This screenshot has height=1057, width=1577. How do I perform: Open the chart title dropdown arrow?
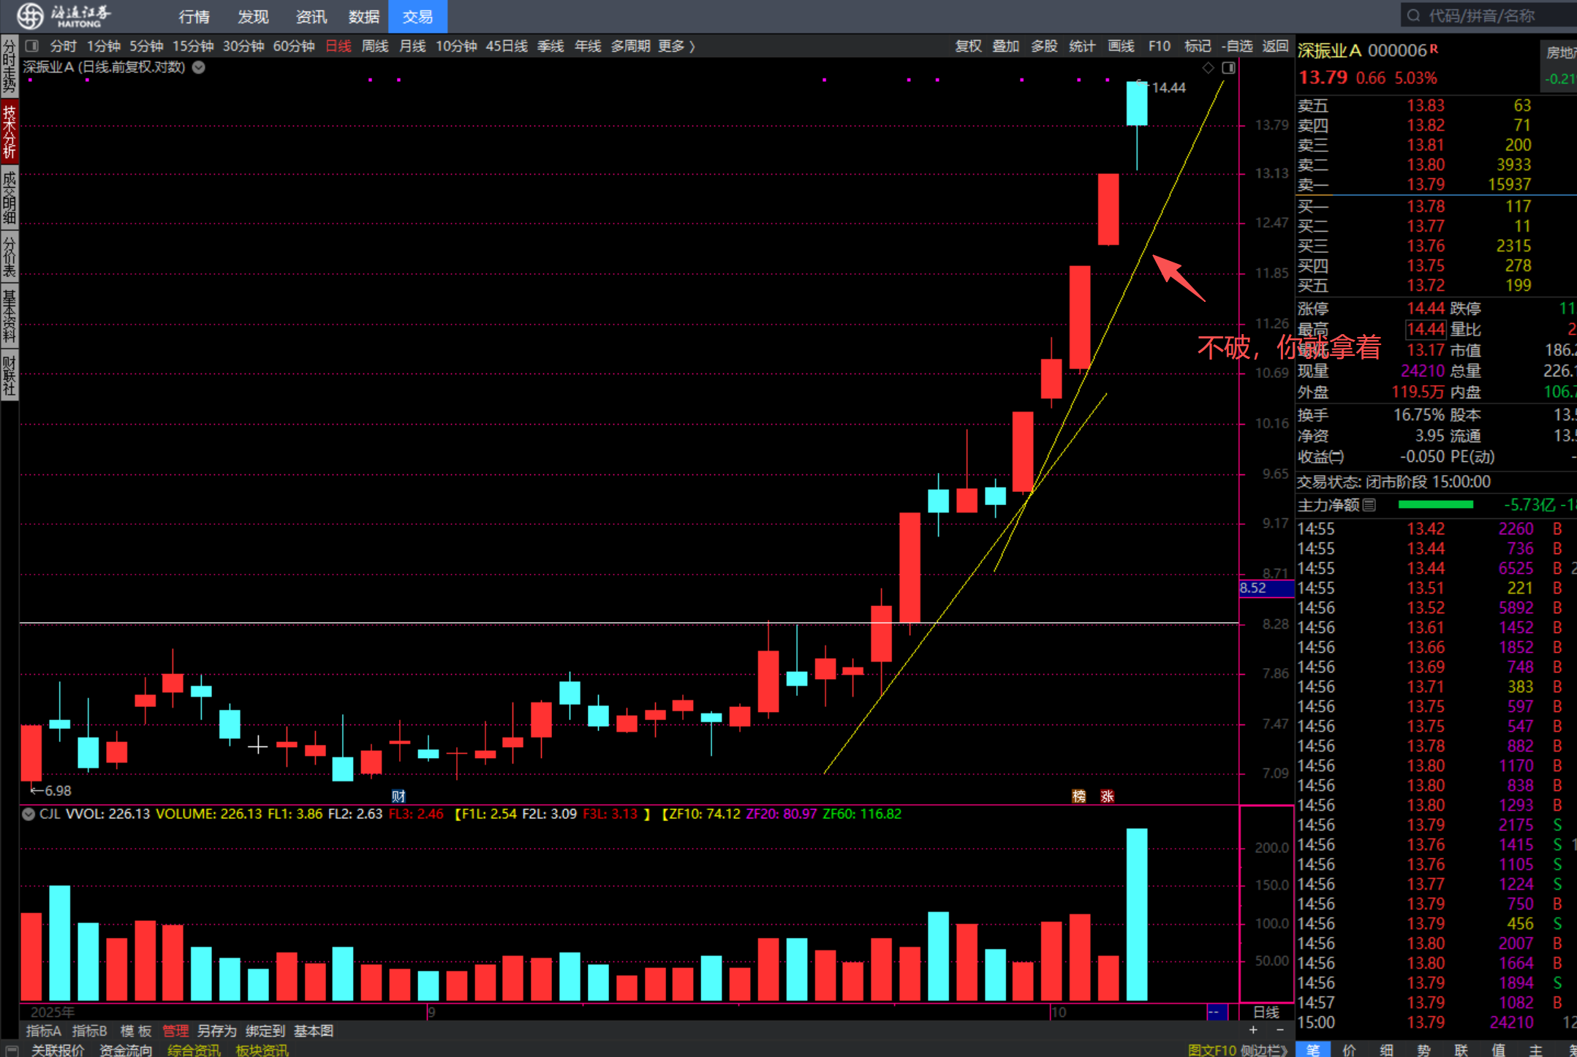coord(199,67)
